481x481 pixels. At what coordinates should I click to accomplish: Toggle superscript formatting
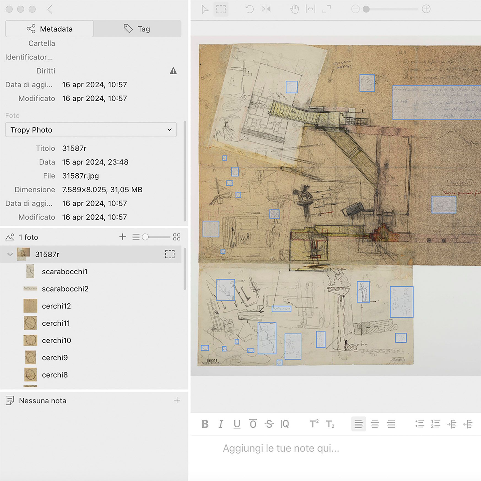click(314, 424)
